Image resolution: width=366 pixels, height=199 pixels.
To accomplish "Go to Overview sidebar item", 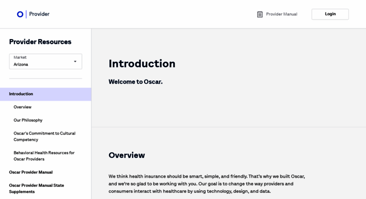I will pyautogui.click(x=23, y=107).
